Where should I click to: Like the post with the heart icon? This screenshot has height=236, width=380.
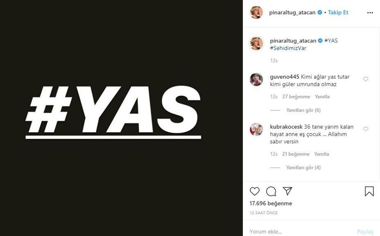254,191
